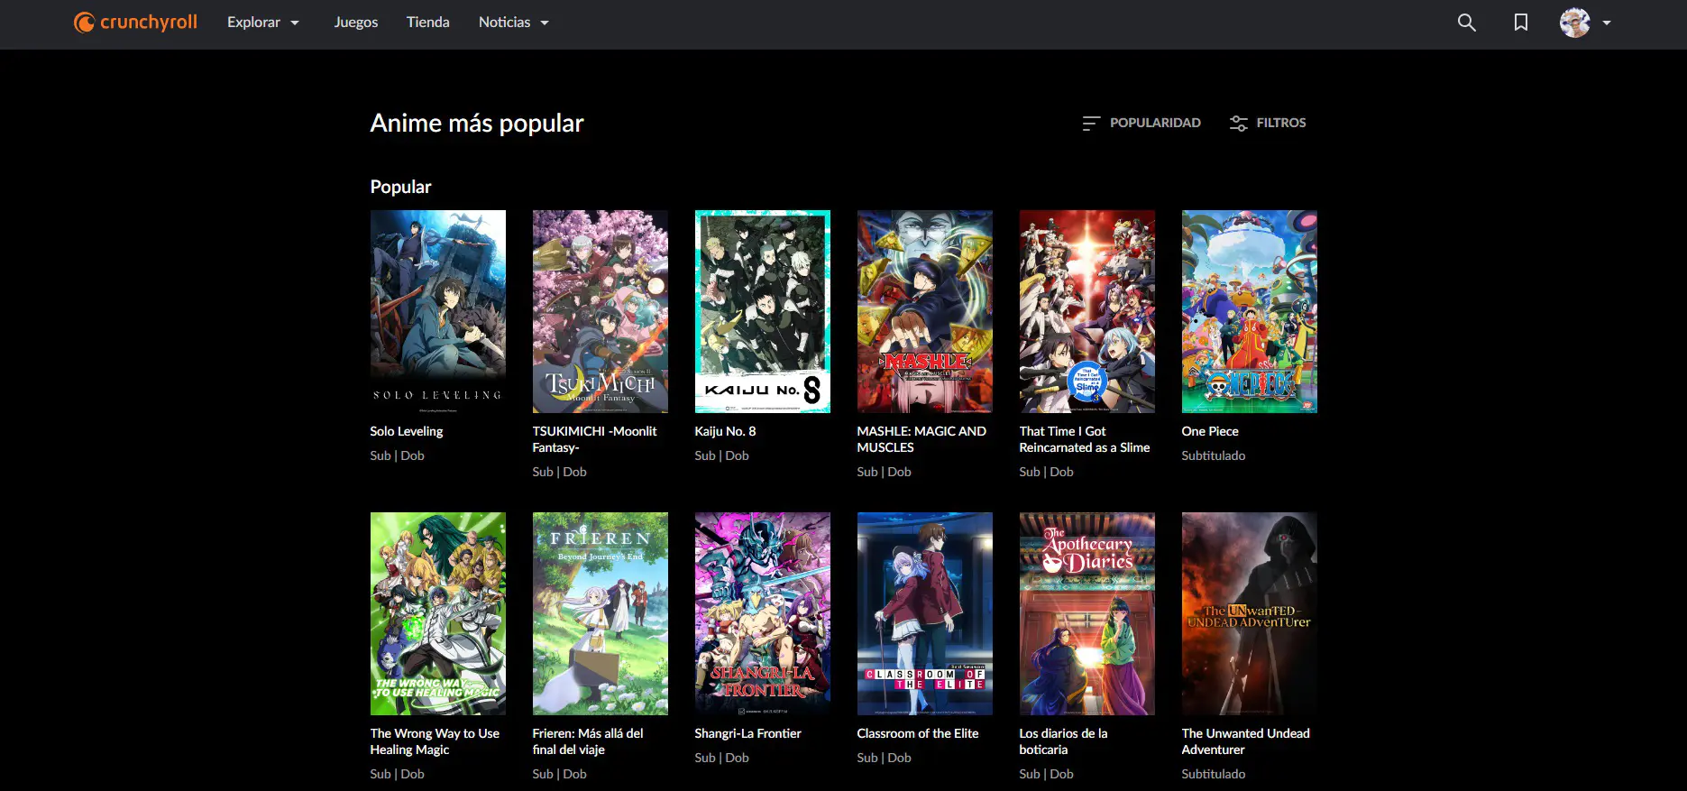Open the Explorar menu label
The image size is (1687, 791).
point(253,23)
